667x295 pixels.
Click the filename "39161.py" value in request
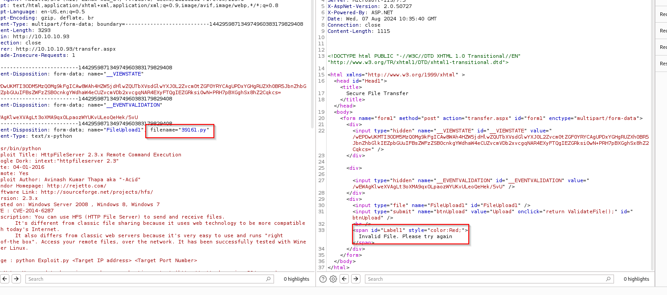194,130
